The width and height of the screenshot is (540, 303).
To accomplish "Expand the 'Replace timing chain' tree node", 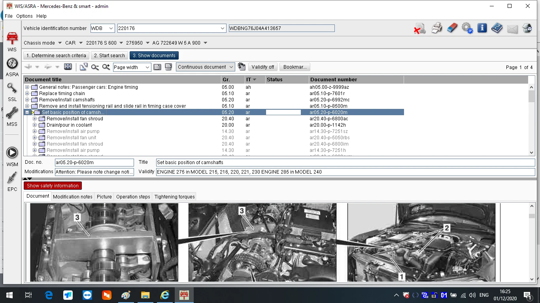I will pyautogui.click(x=27, y=94).
